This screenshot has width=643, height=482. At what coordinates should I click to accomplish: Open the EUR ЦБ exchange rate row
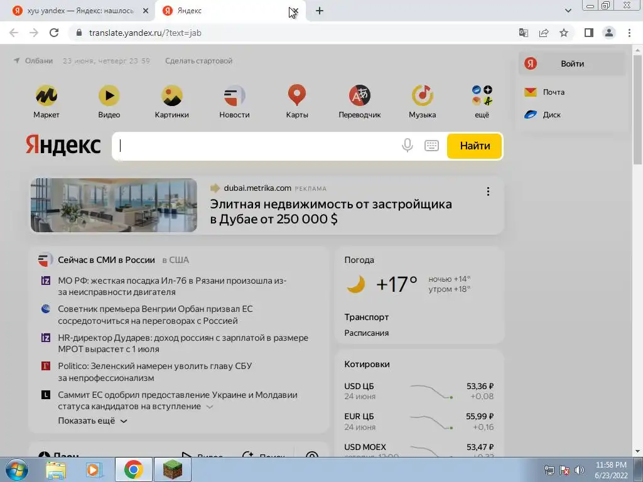click(x=419, y=422)
